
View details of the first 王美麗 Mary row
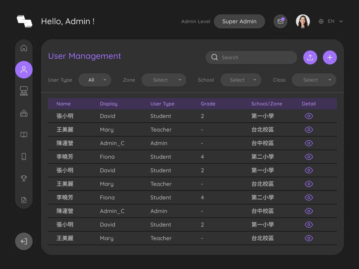tap(309, 130)
